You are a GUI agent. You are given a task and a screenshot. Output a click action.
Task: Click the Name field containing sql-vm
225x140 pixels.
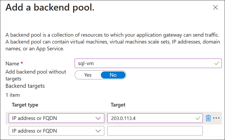coord(148,63)
